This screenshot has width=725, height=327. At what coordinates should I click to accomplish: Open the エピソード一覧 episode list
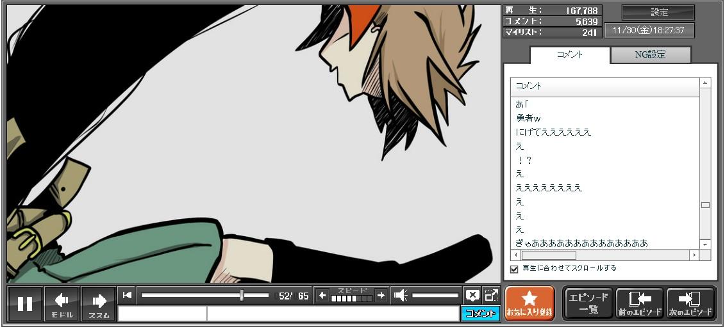point(588,303)
